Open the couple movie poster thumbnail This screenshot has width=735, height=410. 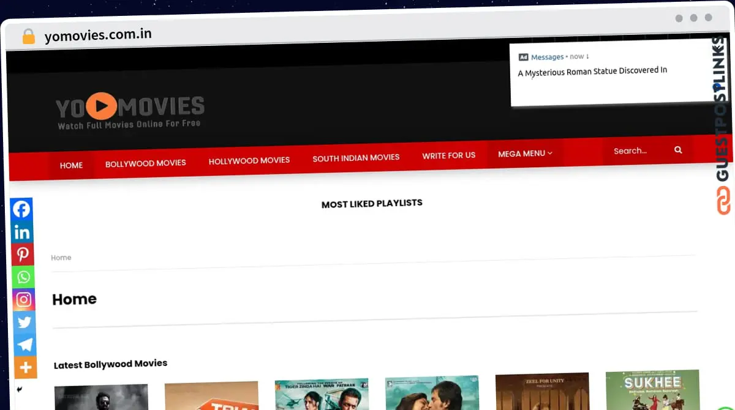432,392
